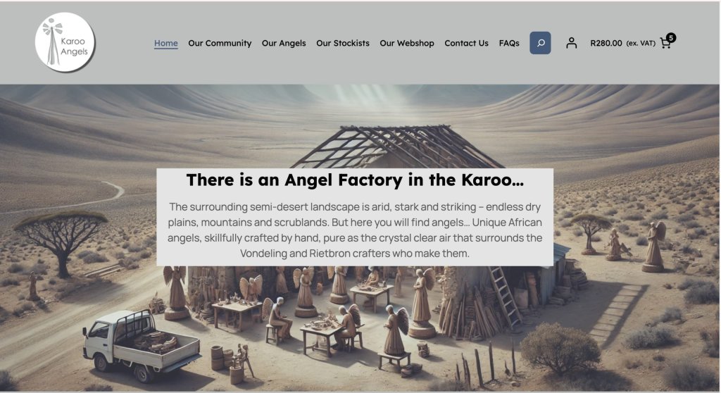This screenshot has height=393, width=721.
Task: Click the ladder leaning against the shed
Action: [505, 297]
